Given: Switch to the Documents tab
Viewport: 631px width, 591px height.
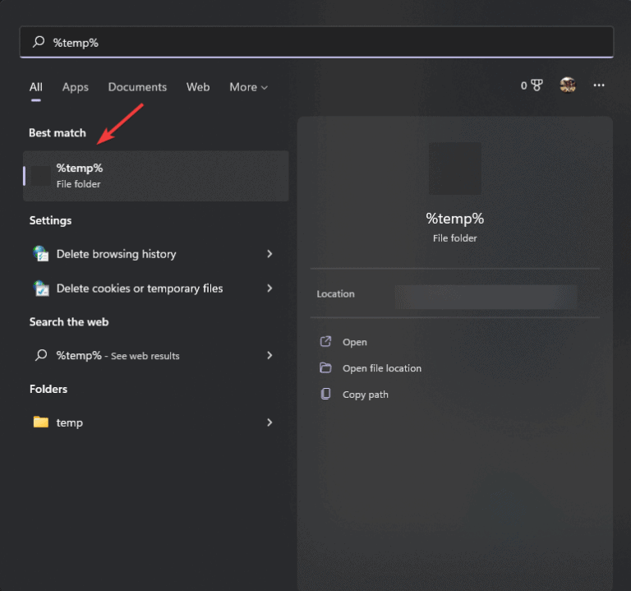Looking at the screenshot, I should coord(137,87).
